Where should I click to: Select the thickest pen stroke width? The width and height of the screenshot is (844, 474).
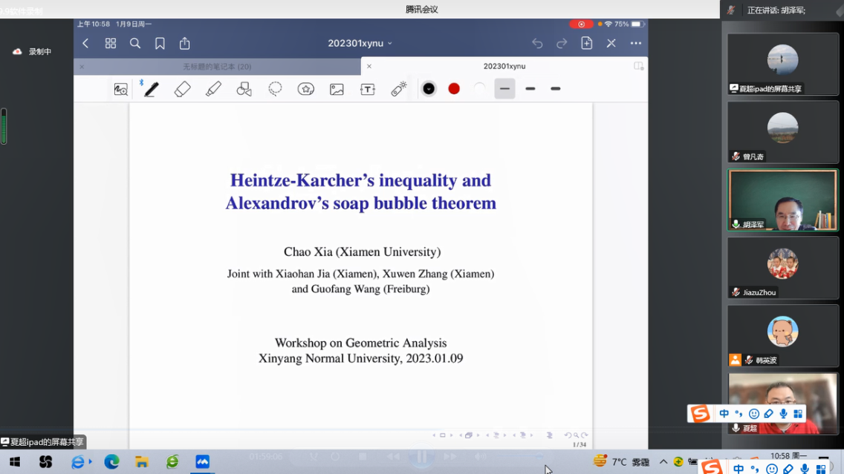(555, 89)
